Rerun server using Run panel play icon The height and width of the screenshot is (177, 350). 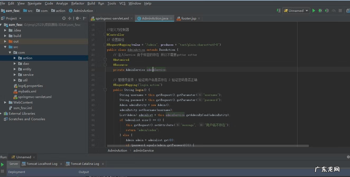tap(2, 164)
